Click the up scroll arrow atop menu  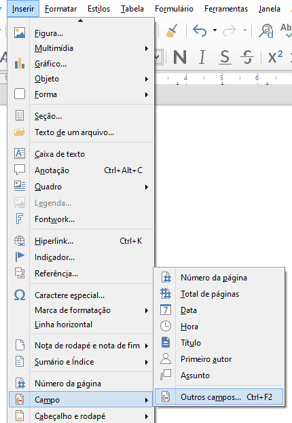pyautogui.click(x=80, y=20)
